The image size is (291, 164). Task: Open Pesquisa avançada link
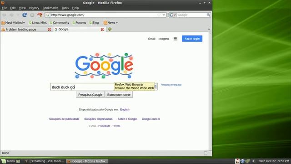coord(171,85)
